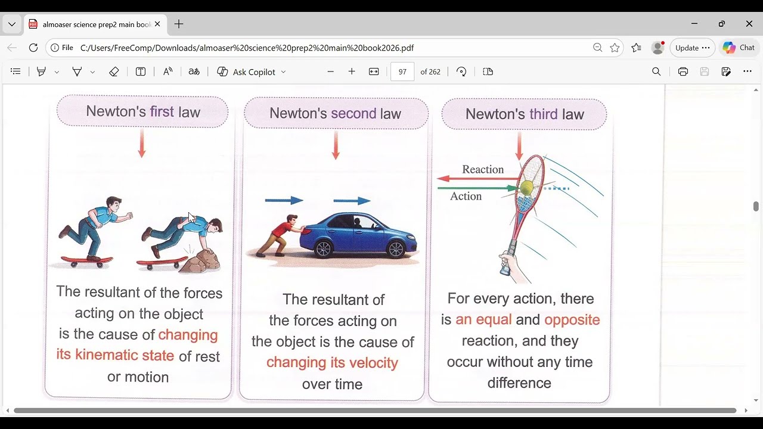Viewport: 763px width, 429px height.
Task: Restore down the browser window
Action: (x=722, y=24)
